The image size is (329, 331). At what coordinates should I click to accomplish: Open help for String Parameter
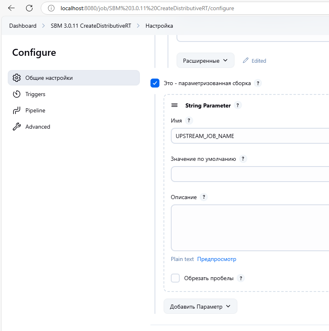[x=238, y=105]
